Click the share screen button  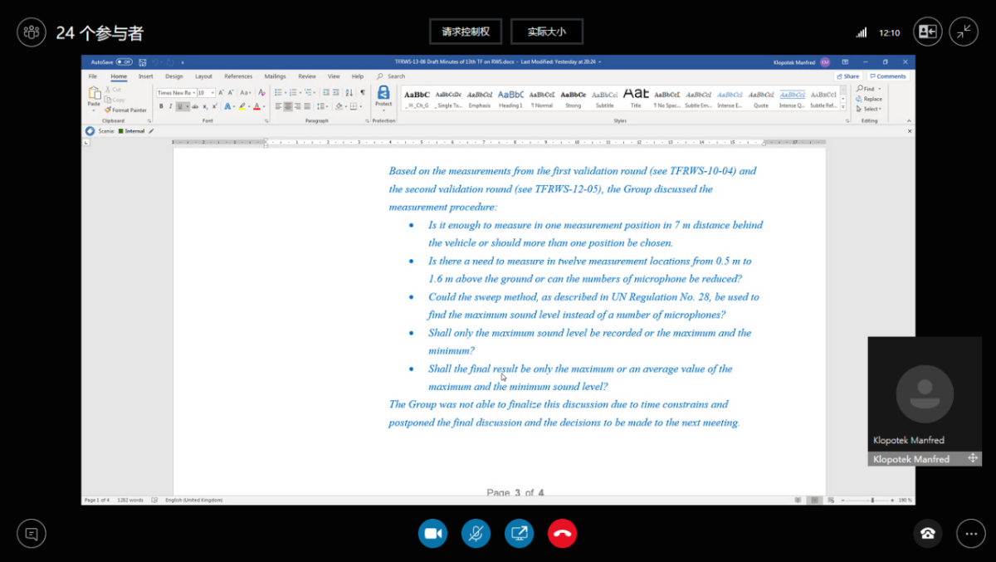click(520, 534)
